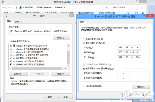155x102 pixels.
Task: Click the 首选 DNS 服务器 input field
Action: tap(129, 73)
